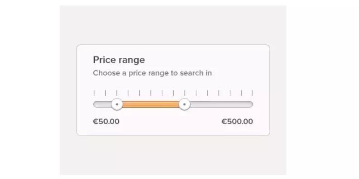Click the orange selected range of the slider

(150, 104)
